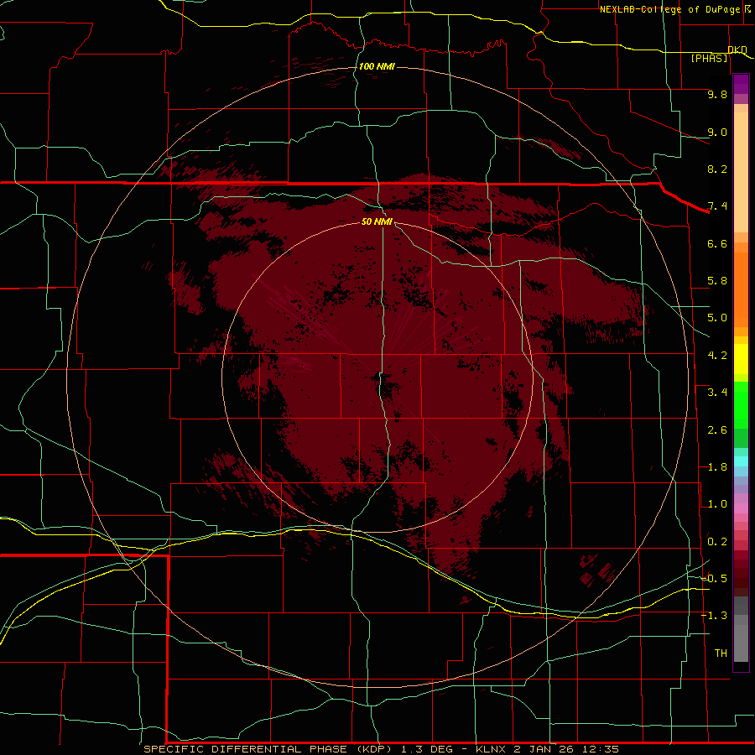755x755 pixels.
Task: Click the 9.8 value on the legend
Action: tap(717, 94)
